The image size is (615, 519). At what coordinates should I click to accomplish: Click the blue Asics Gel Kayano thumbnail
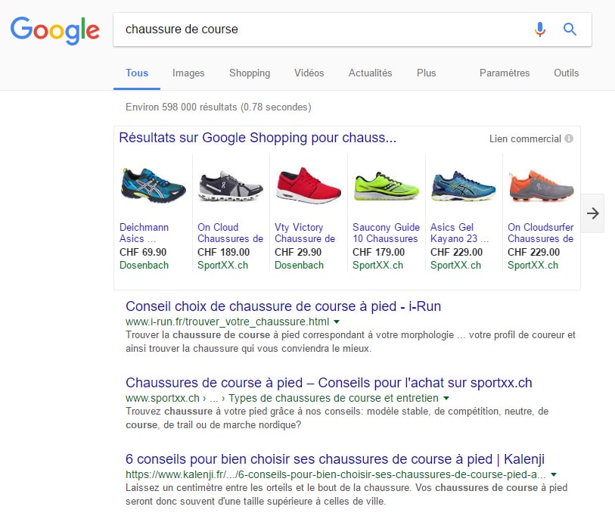[464, 186]
